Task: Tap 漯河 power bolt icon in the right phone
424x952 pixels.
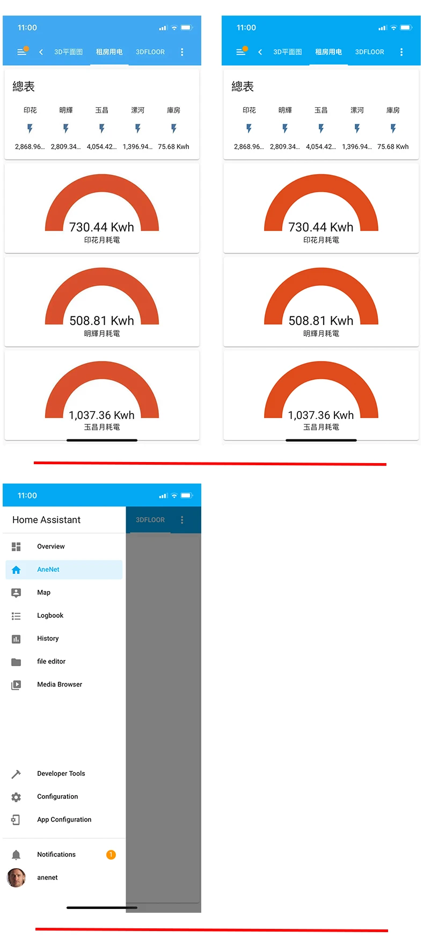Action: click(357, 128)
